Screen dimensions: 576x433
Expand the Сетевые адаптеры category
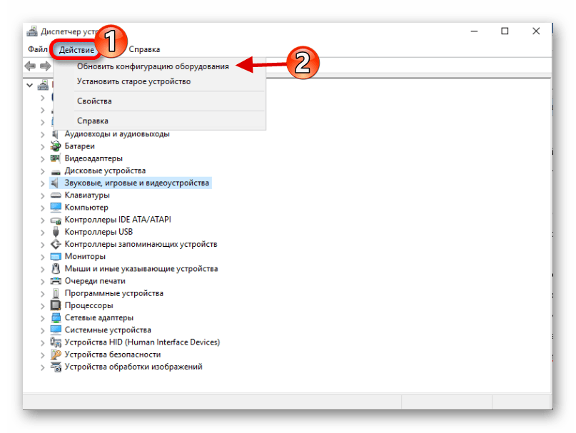tap(43, 318)
